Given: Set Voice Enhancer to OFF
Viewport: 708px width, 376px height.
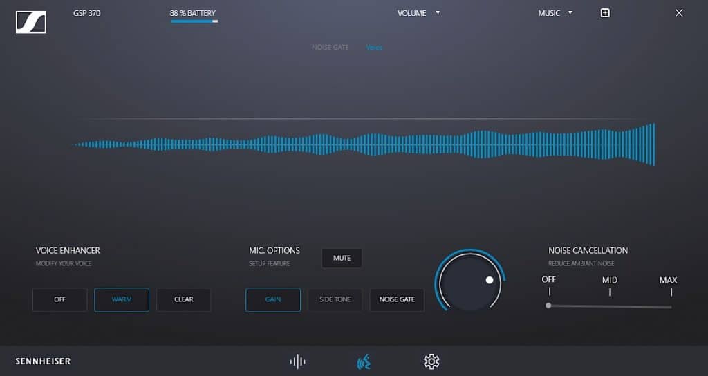Looking at the screenshot, I should coord(59,300).
